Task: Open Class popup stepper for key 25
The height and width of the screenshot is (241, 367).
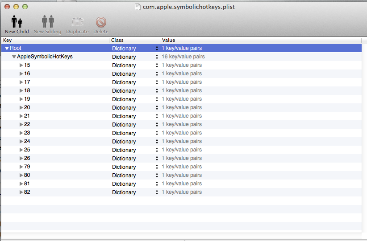Action: tap(157, 150)
